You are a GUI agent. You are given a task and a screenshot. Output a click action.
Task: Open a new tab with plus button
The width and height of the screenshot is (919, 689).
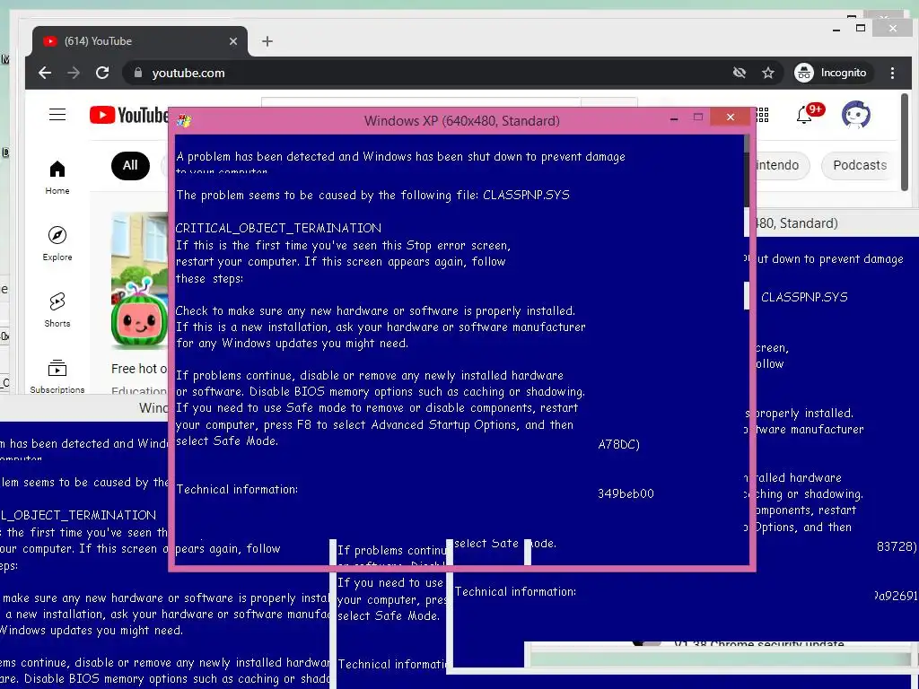click(x=267, y=41)
